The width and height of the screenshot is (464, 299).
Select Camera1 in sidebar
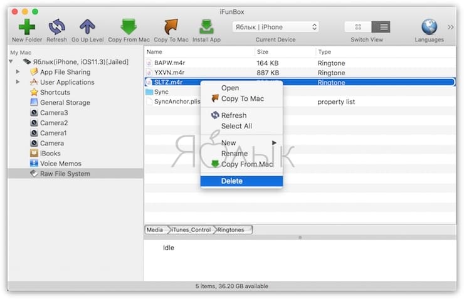tap(53, 133)
